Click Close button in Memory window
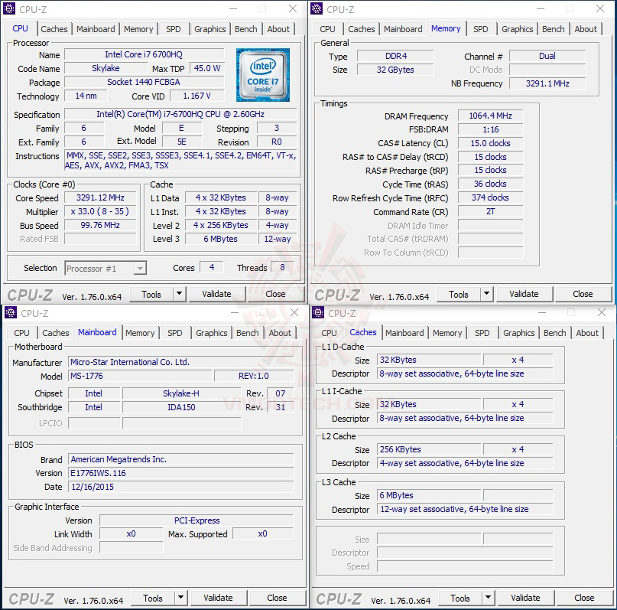This screenshot has width=617, height=610. click(583, 294)
